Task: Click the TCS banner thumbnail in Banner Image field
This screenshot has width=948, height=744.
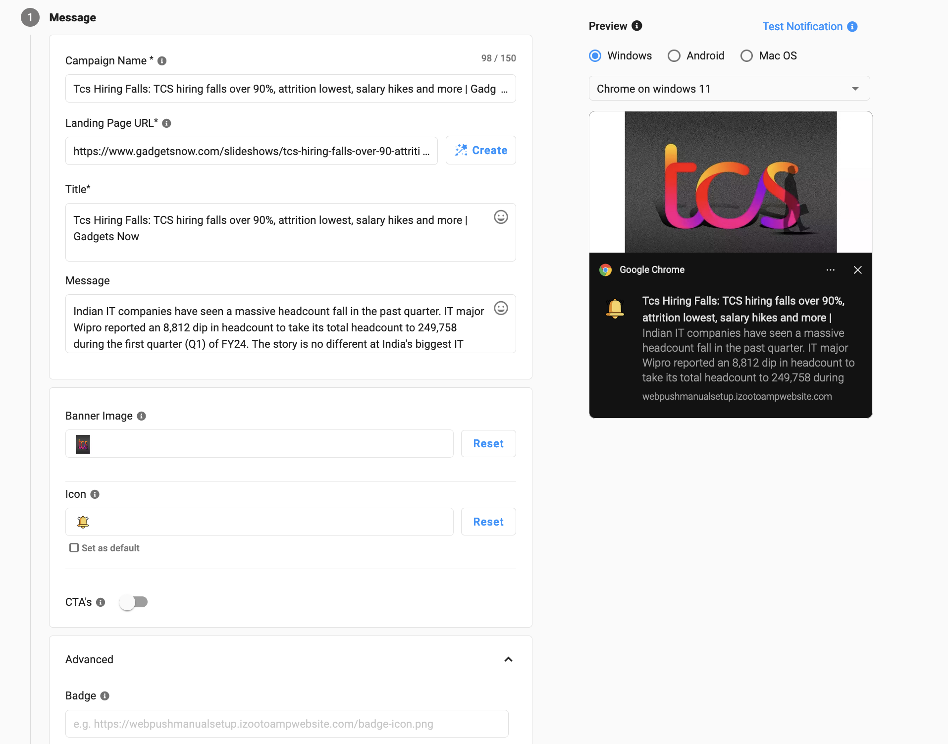Action: [83, 444]
